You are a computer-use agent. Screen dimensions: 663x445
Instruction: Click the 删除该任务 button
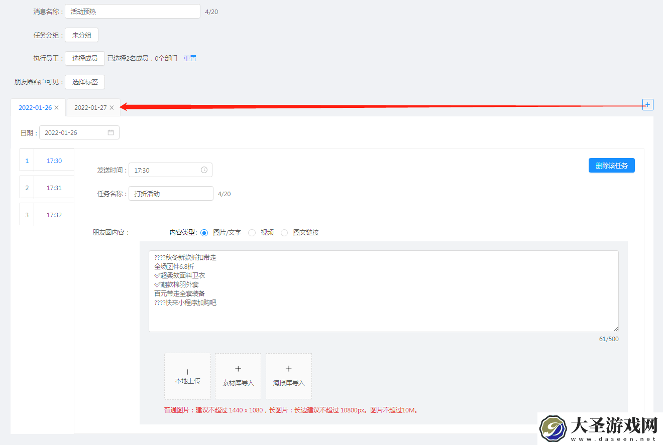point(611,166)
